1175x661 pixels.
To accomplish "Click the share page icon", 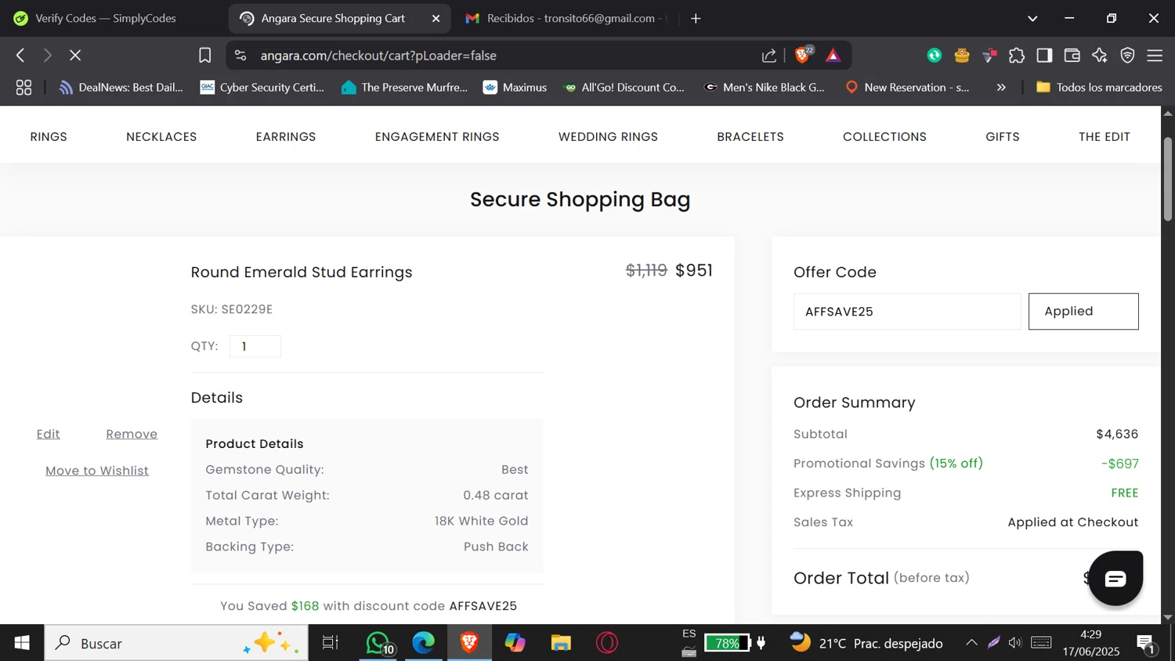I will (769, 56).
